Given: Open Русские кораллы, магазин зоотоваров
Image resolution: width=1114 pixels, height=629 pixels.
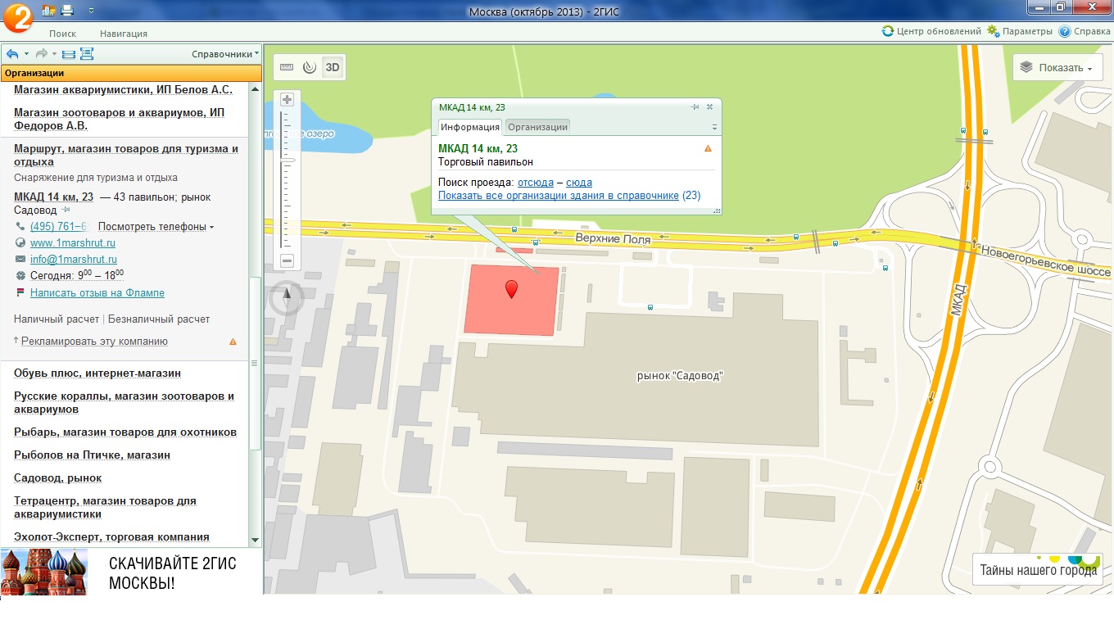Looking at the screenshot, I should coord(124,402).
